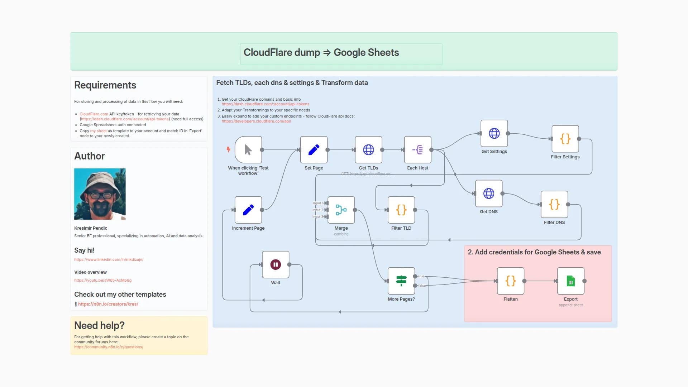This screenshot has width=688, height=387.
Task: Click the 'Google Spreadsheet auth connected' bullet
Action: point(113,125)
